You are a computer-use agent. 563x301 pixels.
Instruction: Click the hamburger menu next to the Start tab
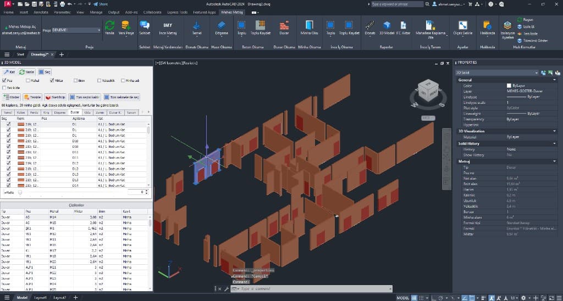pyautogui.click(x=7, y=54)
